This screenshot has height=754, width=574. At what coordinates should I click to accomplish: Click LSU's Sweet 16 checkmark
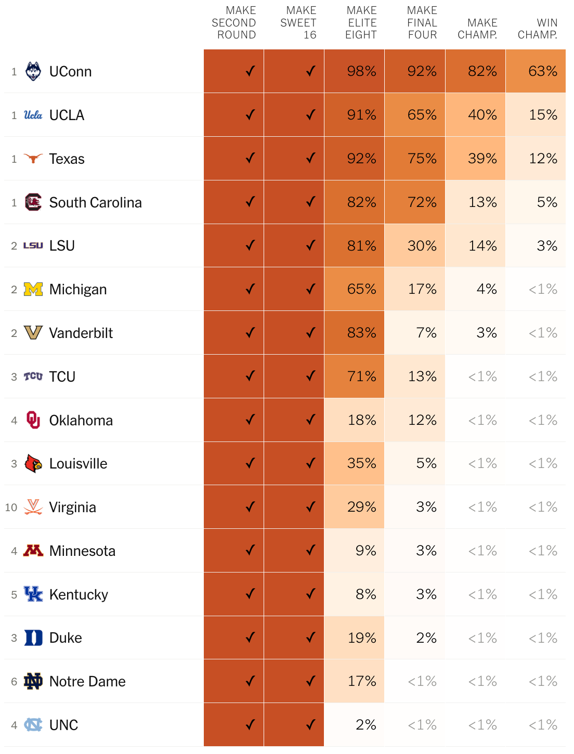point(311,245)
